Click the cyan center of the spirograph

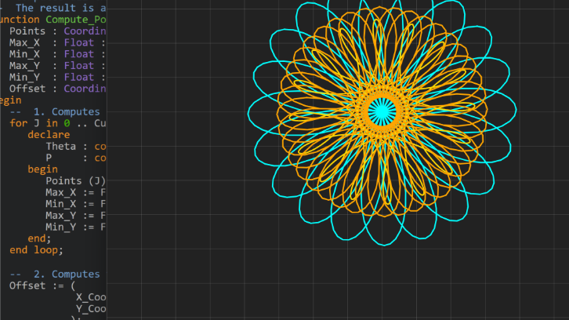(382, 111)
